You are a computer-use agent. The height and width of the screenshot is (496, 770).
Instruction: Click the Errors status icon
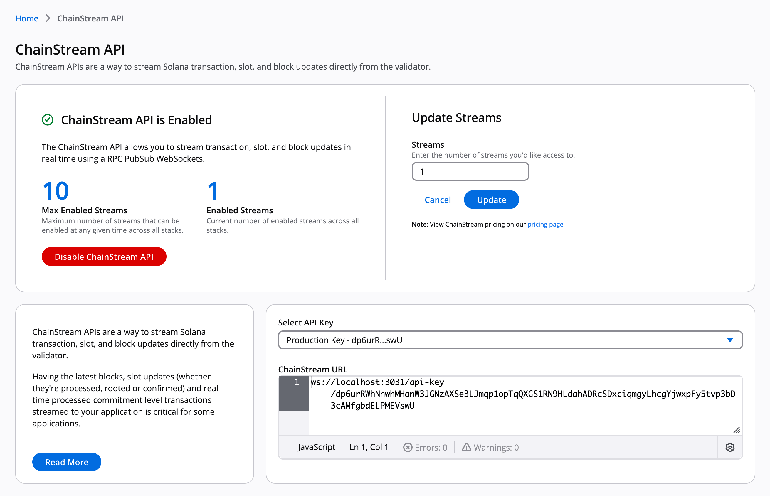[408, 447]
